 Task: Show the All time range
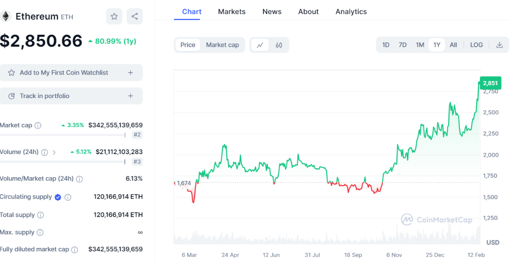pos(453,45)
